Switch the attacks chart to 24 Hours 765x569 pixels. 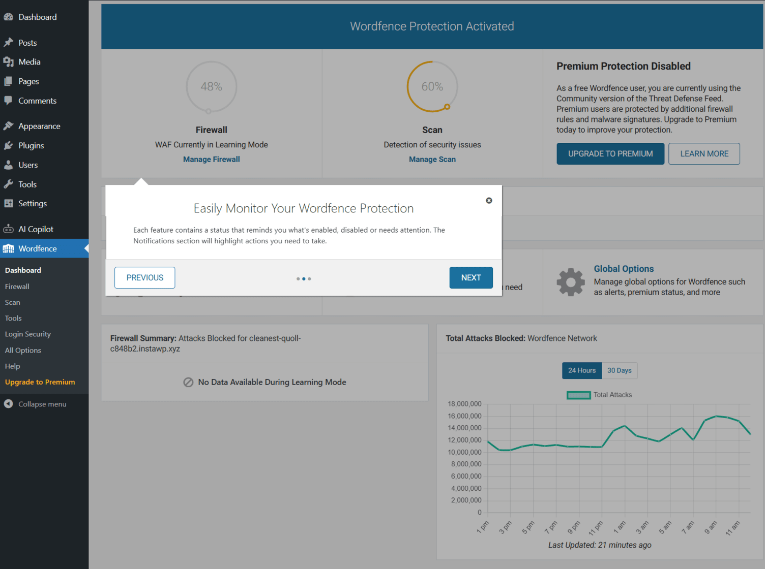[x=582, y=370]
